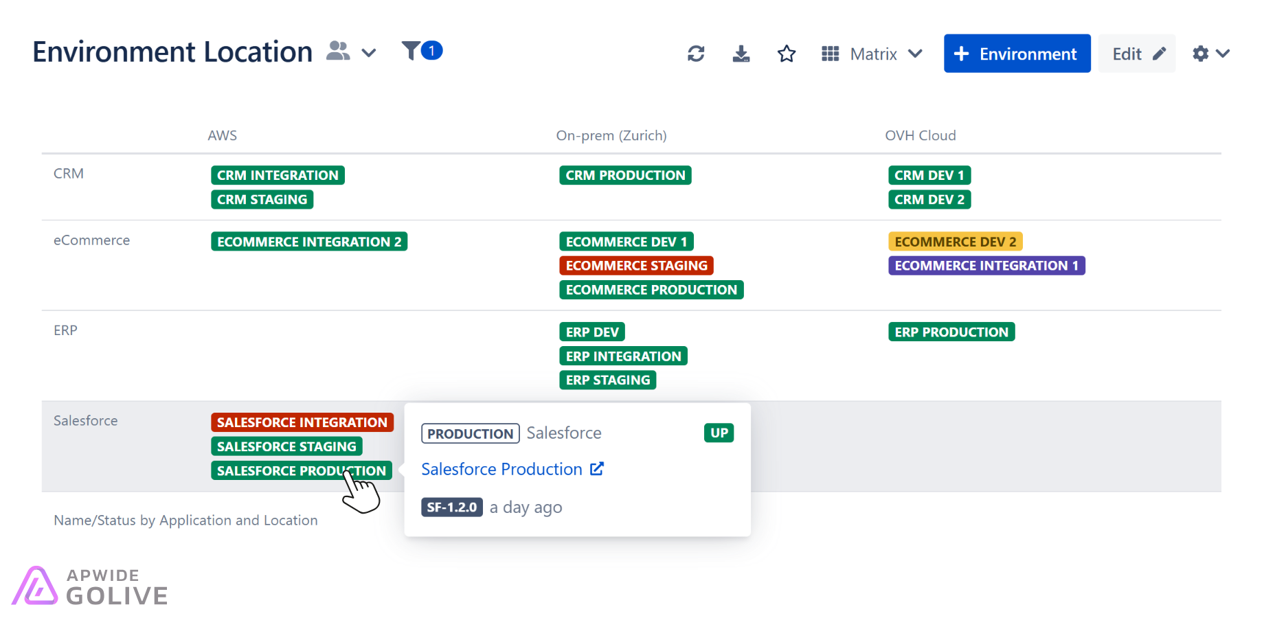Image resolution: width=1264 pixels, height=618 pixels.
Task: Expand the chevron next to sharing icon
Action: 369,53
